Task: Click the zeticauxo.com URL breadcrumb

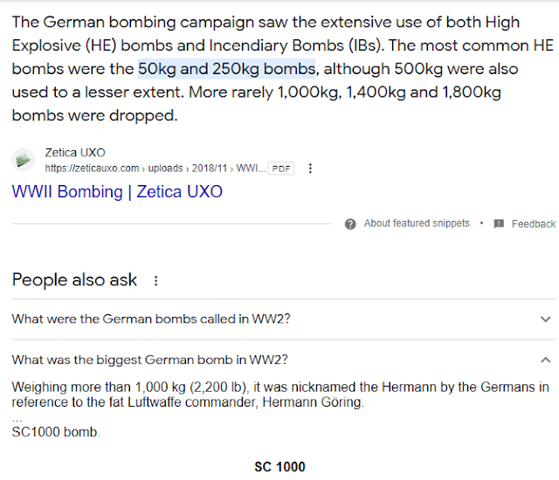Action: click(92, 168)
